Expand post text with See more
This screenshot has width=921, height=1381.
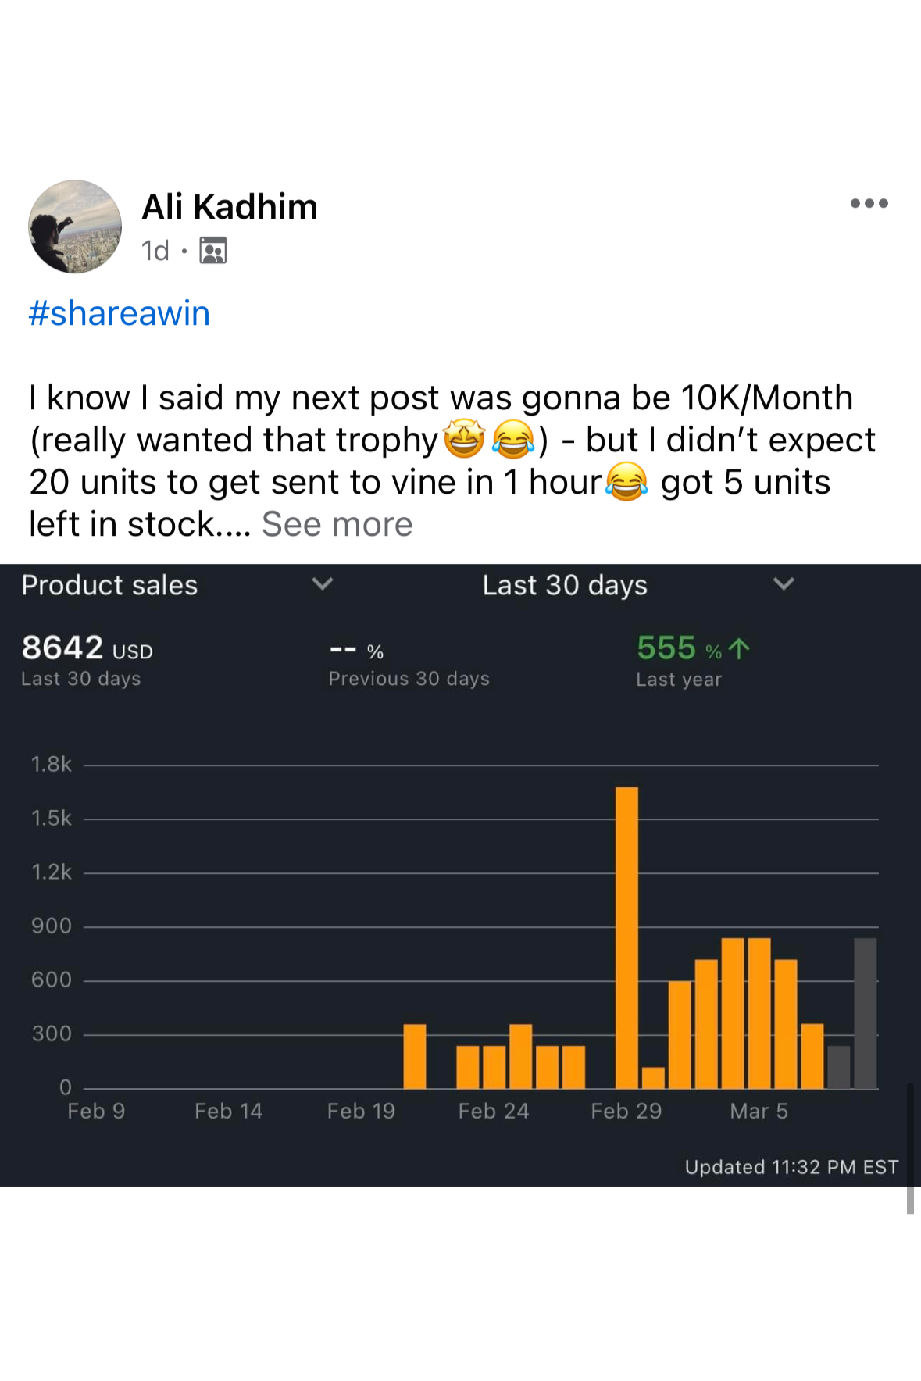click(x=337, y=524)
